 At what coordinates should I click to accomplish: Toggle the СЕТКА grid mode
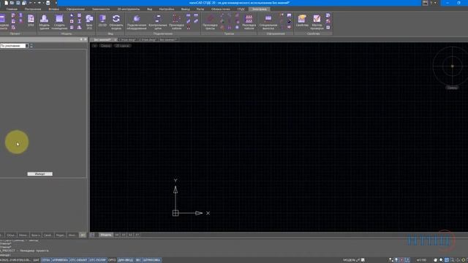tap(45, 260)
